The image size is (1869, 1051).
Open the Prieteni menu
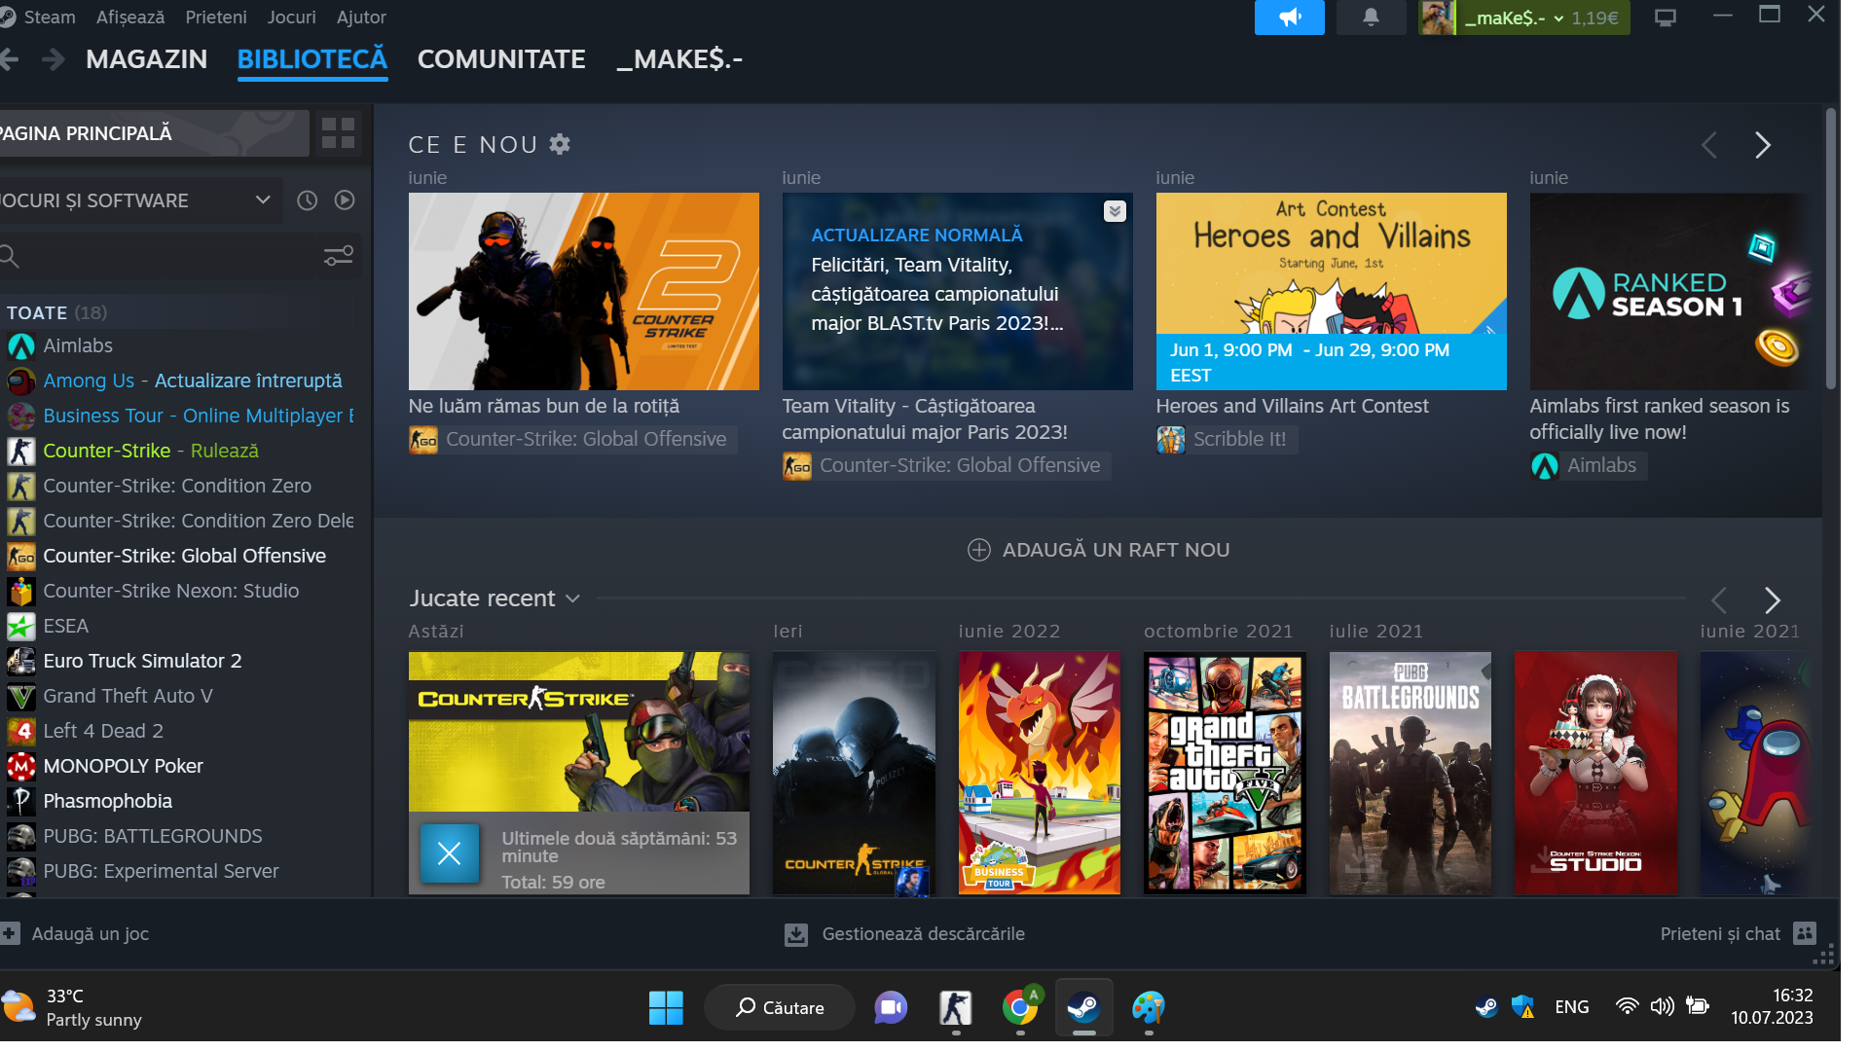coord(216,18)
